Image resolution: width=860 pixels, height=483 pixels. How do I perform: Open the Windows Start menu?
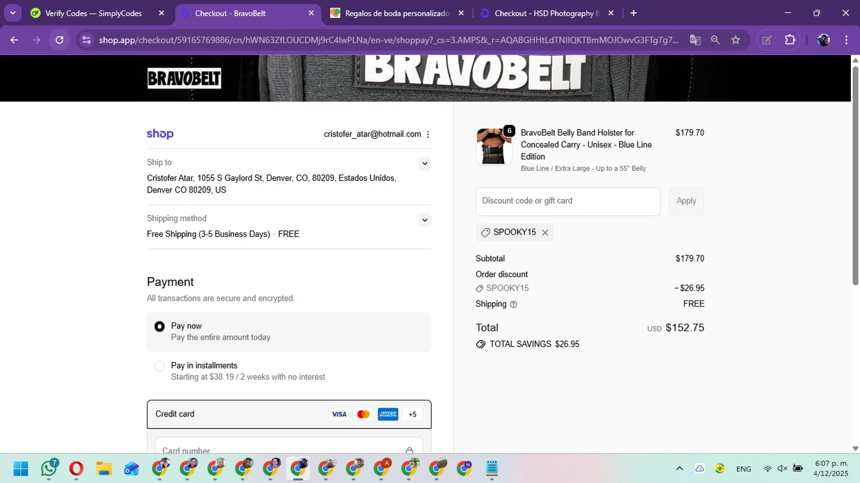(21, 469)
